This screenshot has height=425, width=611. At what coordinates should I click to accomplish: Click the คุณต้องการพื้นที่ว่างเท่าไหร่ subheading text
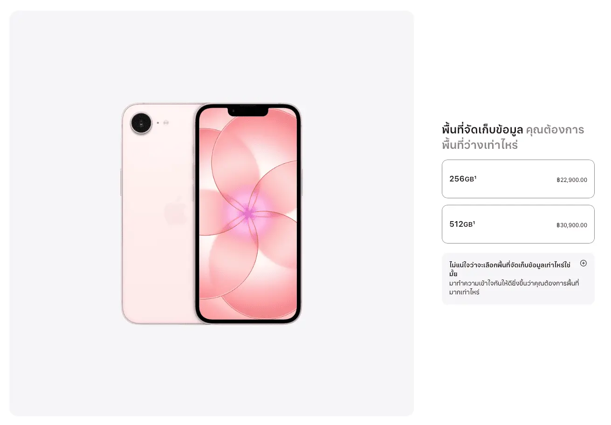513,137
